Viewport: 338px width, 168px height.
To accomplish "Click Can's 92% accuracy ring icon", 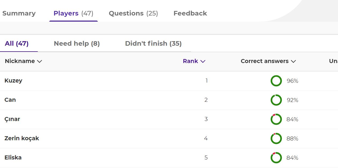I will point(276,100).
